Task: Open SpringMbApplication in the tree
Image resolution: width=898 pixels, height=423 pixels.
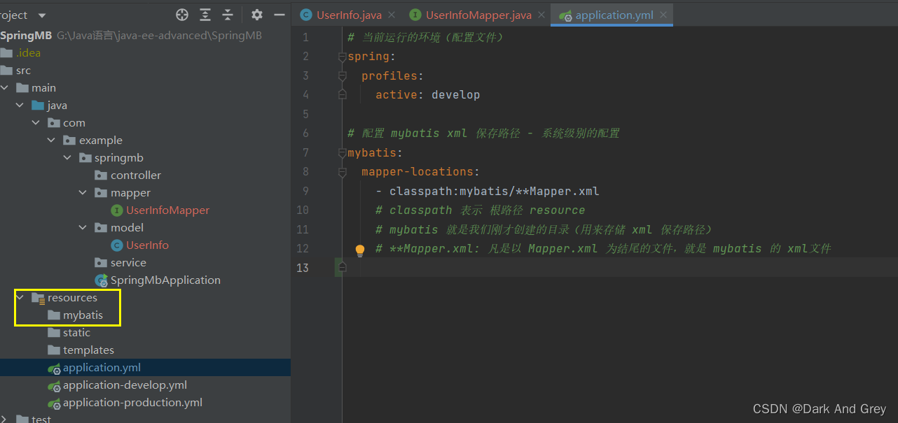Action: point(165,280)
